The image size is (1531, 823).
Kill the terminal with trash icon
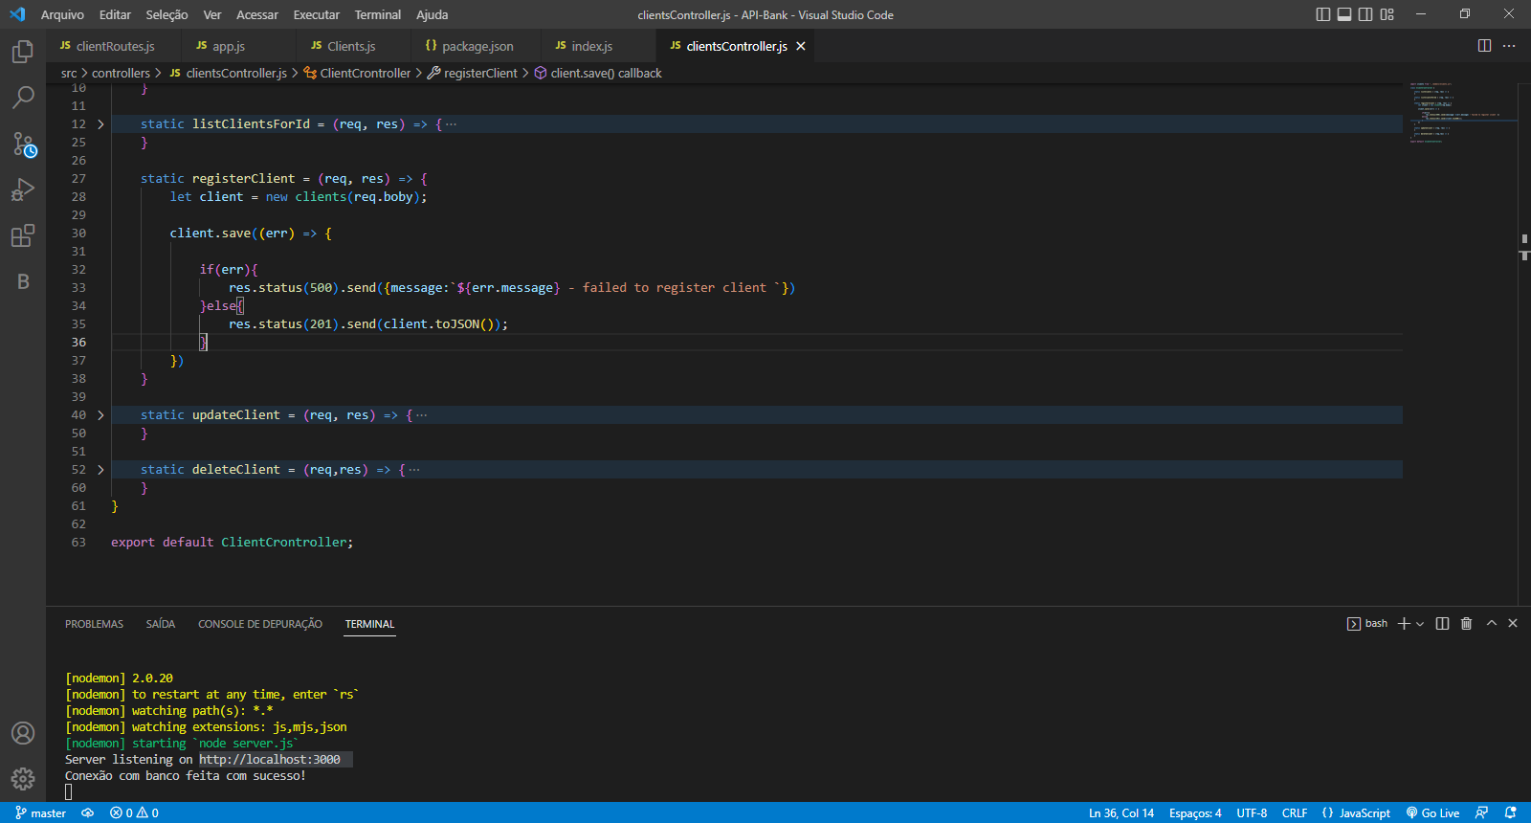[x=1466, y=624]
